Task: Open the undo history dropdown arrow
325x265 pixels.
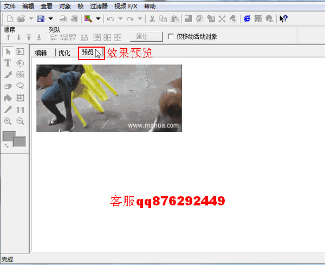Action: point(120,19)
